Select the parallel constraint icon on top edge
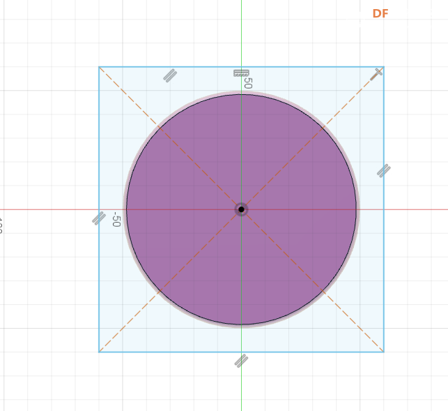 click(x=170, y=75)
